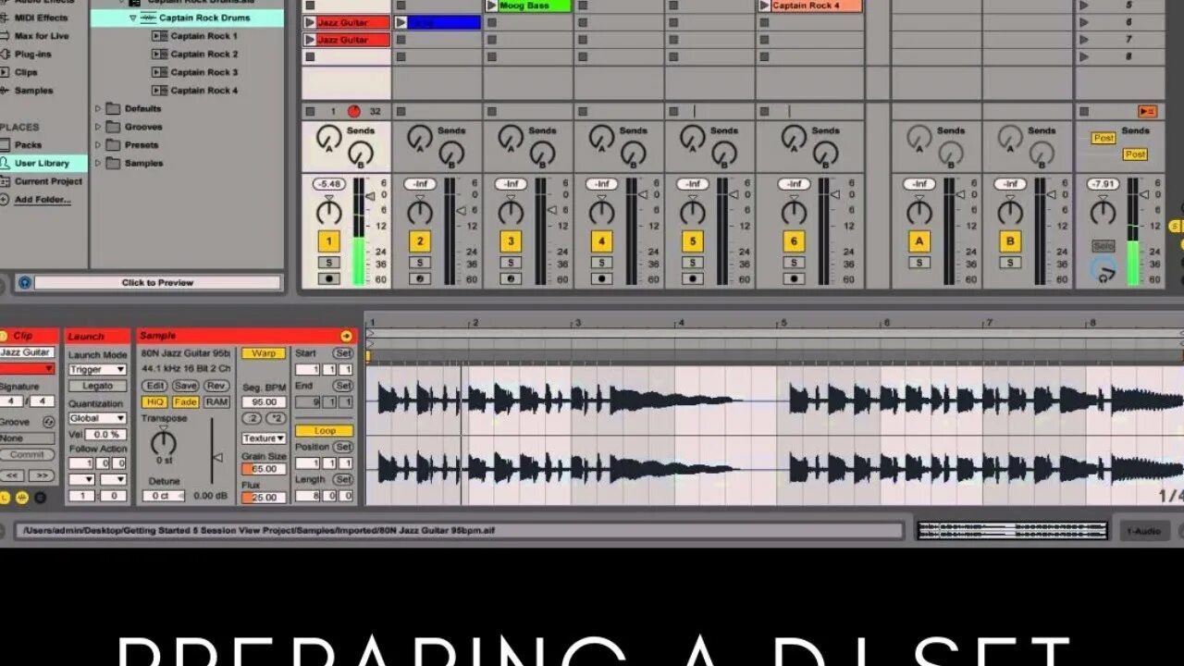This screenshot has height=666, width=1184.
Task: Toggle HiQ mode for the clip
Action: (154, 401)
